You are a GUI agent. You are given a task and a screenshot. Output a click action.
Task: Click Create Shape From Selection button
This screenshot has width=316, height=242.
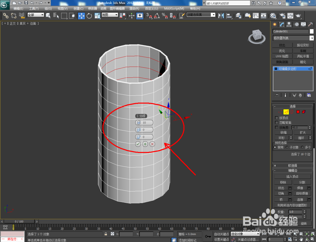click(292, 205)
